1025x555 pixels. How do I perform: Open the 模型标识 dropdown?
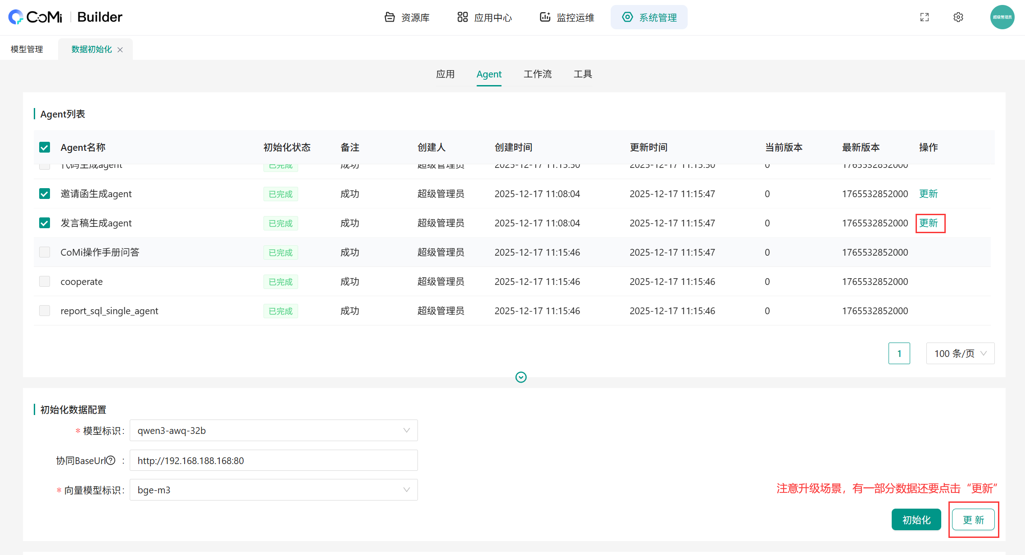click(273, 430)
